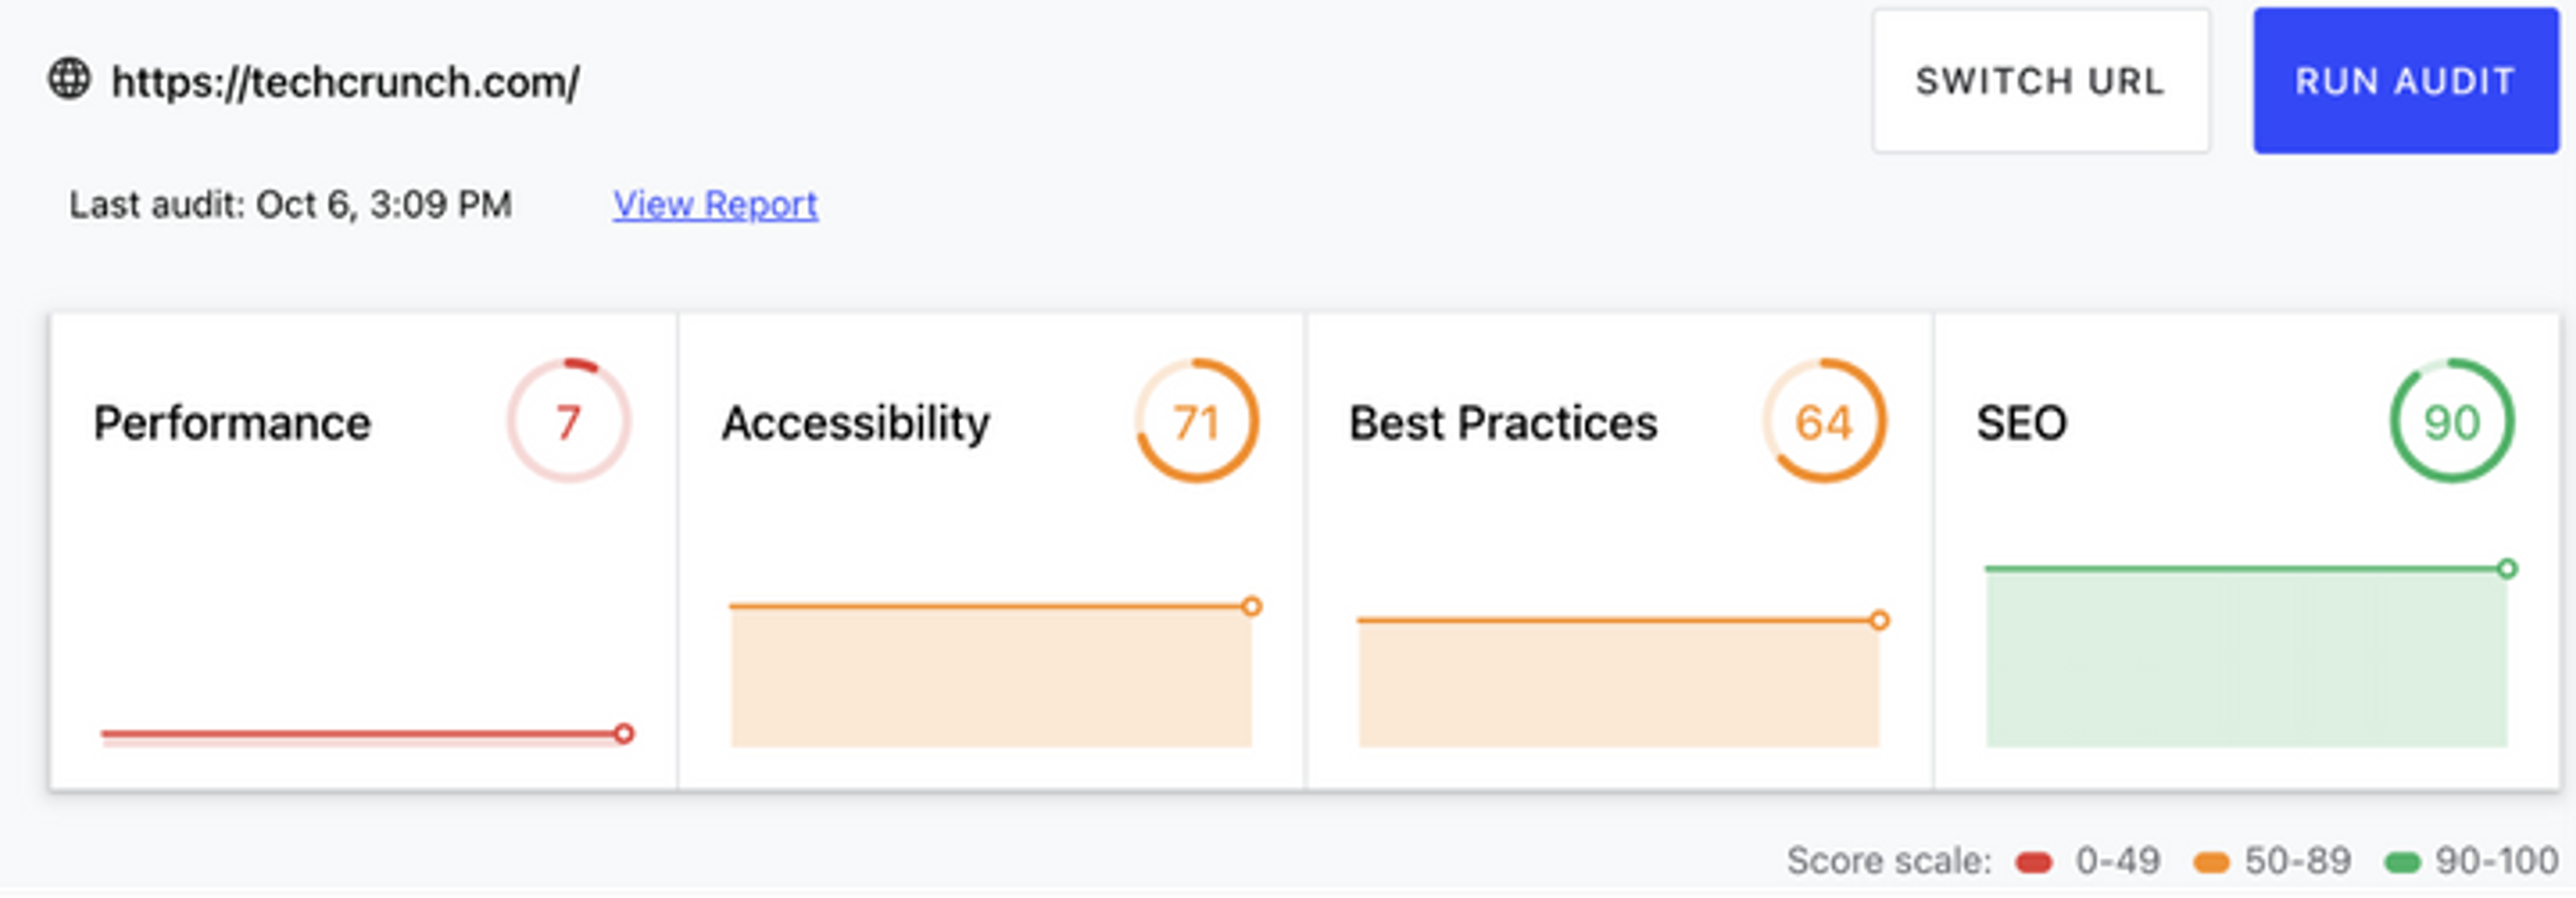Screen dimensions: 2576x898
Task: Click the Best Practices score gauge 64
Action: click(1823, 421)
